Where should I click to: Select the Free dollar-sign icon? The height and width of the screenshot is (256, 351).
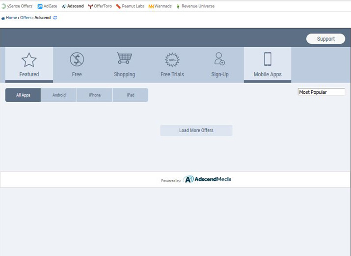coord(77,59)
